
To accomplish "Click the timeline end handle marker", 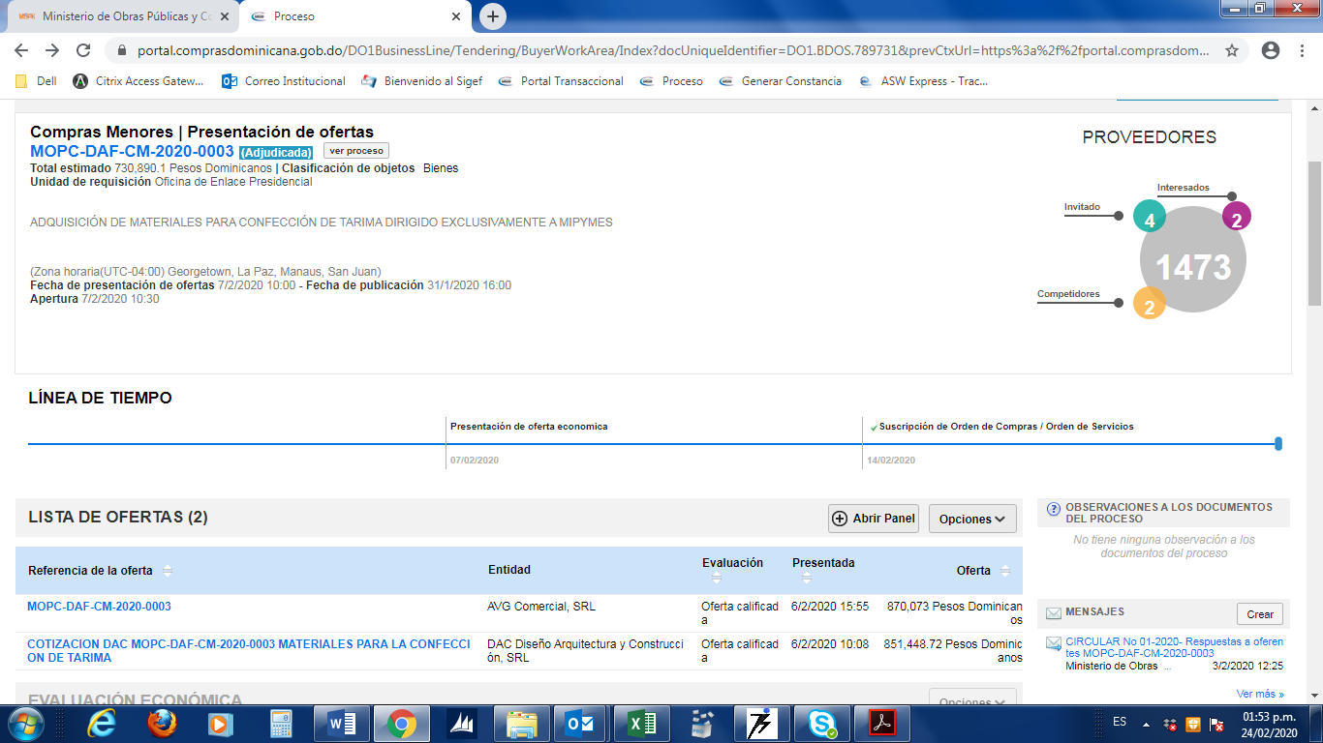I will coord(1278,444).
